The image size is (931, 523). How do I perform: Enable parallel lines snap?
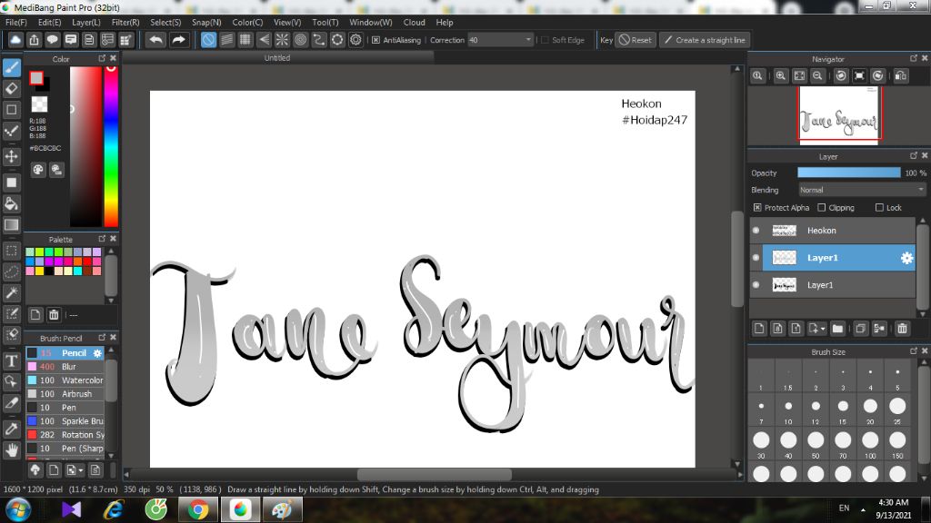coord(226,40)
